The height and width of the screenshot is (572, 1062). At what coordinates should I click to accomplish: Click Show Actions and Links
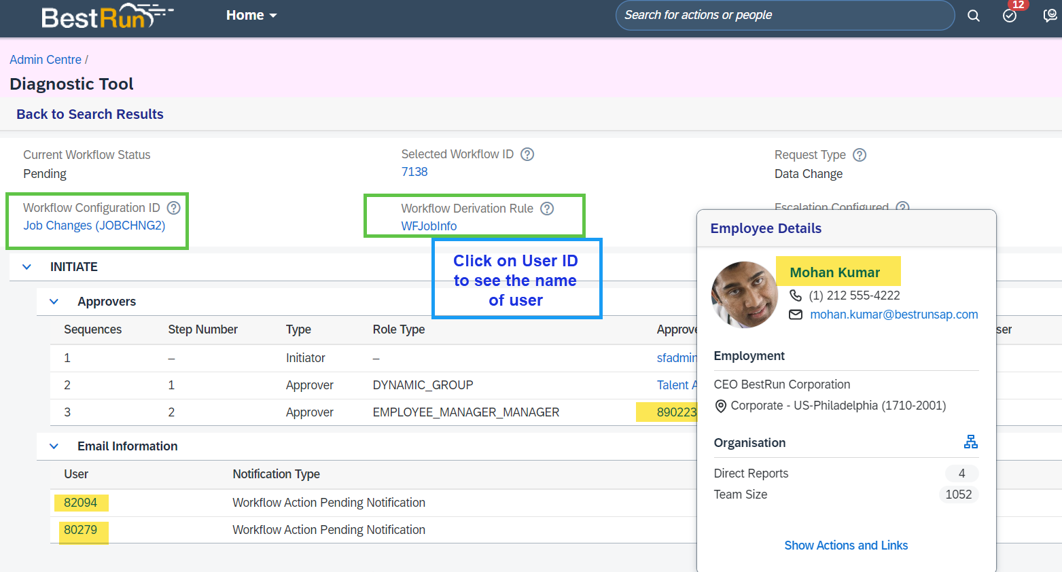(x=846, y=546)
